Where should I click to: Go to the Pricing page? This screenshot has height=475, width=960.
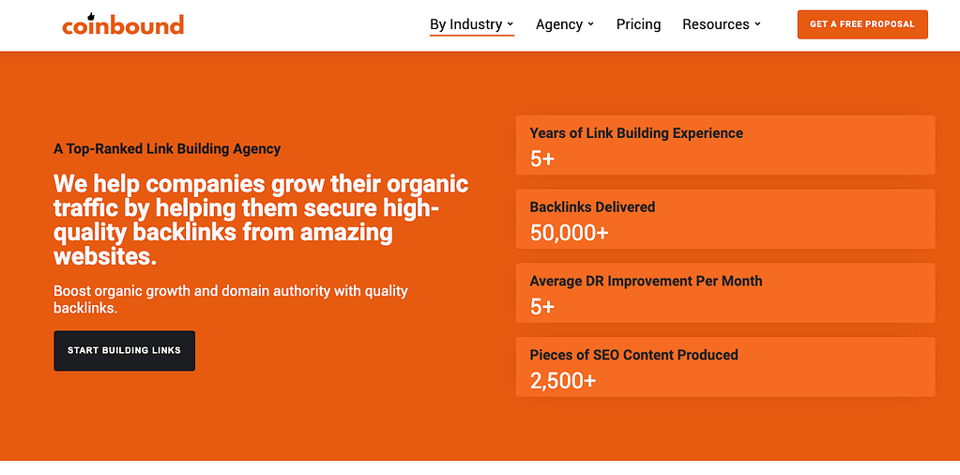(638, 24)
